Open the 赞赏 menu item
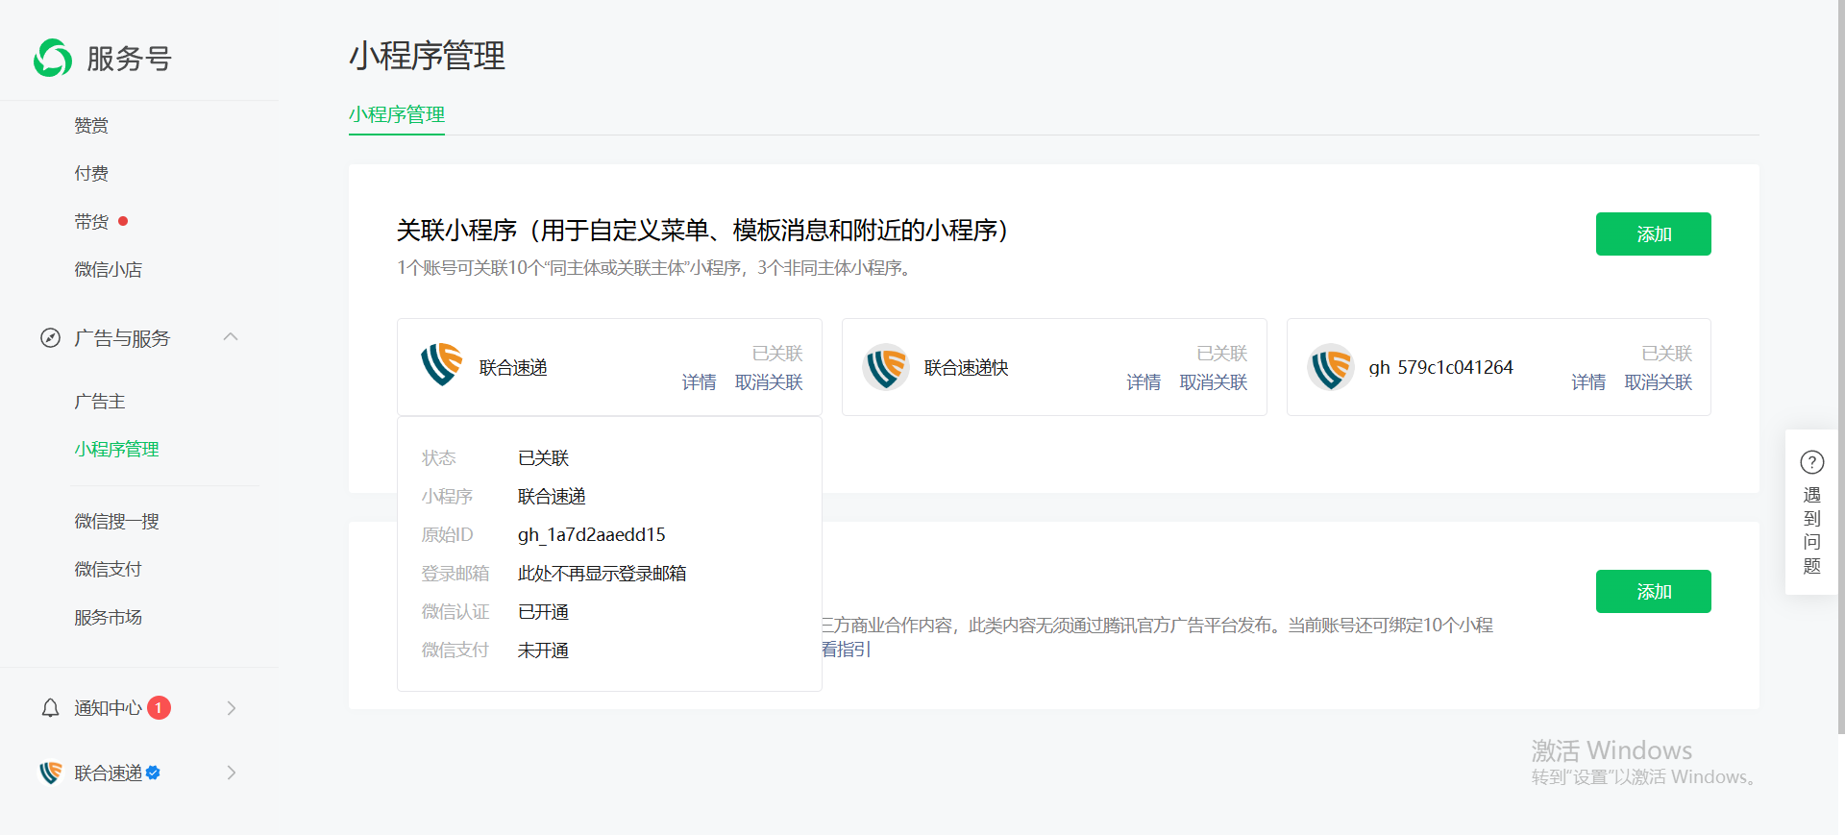 [91, 126]
